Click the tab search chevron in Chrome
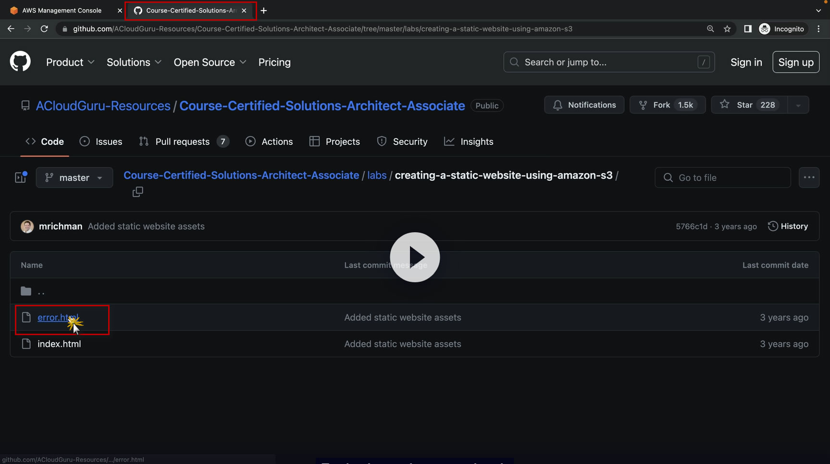Screen dimensions: 830x464 818,11
